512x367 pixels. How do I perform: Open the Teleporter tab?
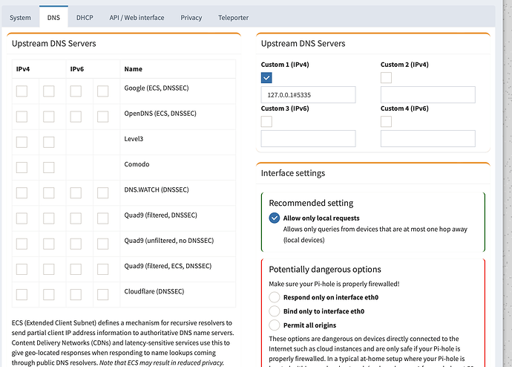pos(233,17)
